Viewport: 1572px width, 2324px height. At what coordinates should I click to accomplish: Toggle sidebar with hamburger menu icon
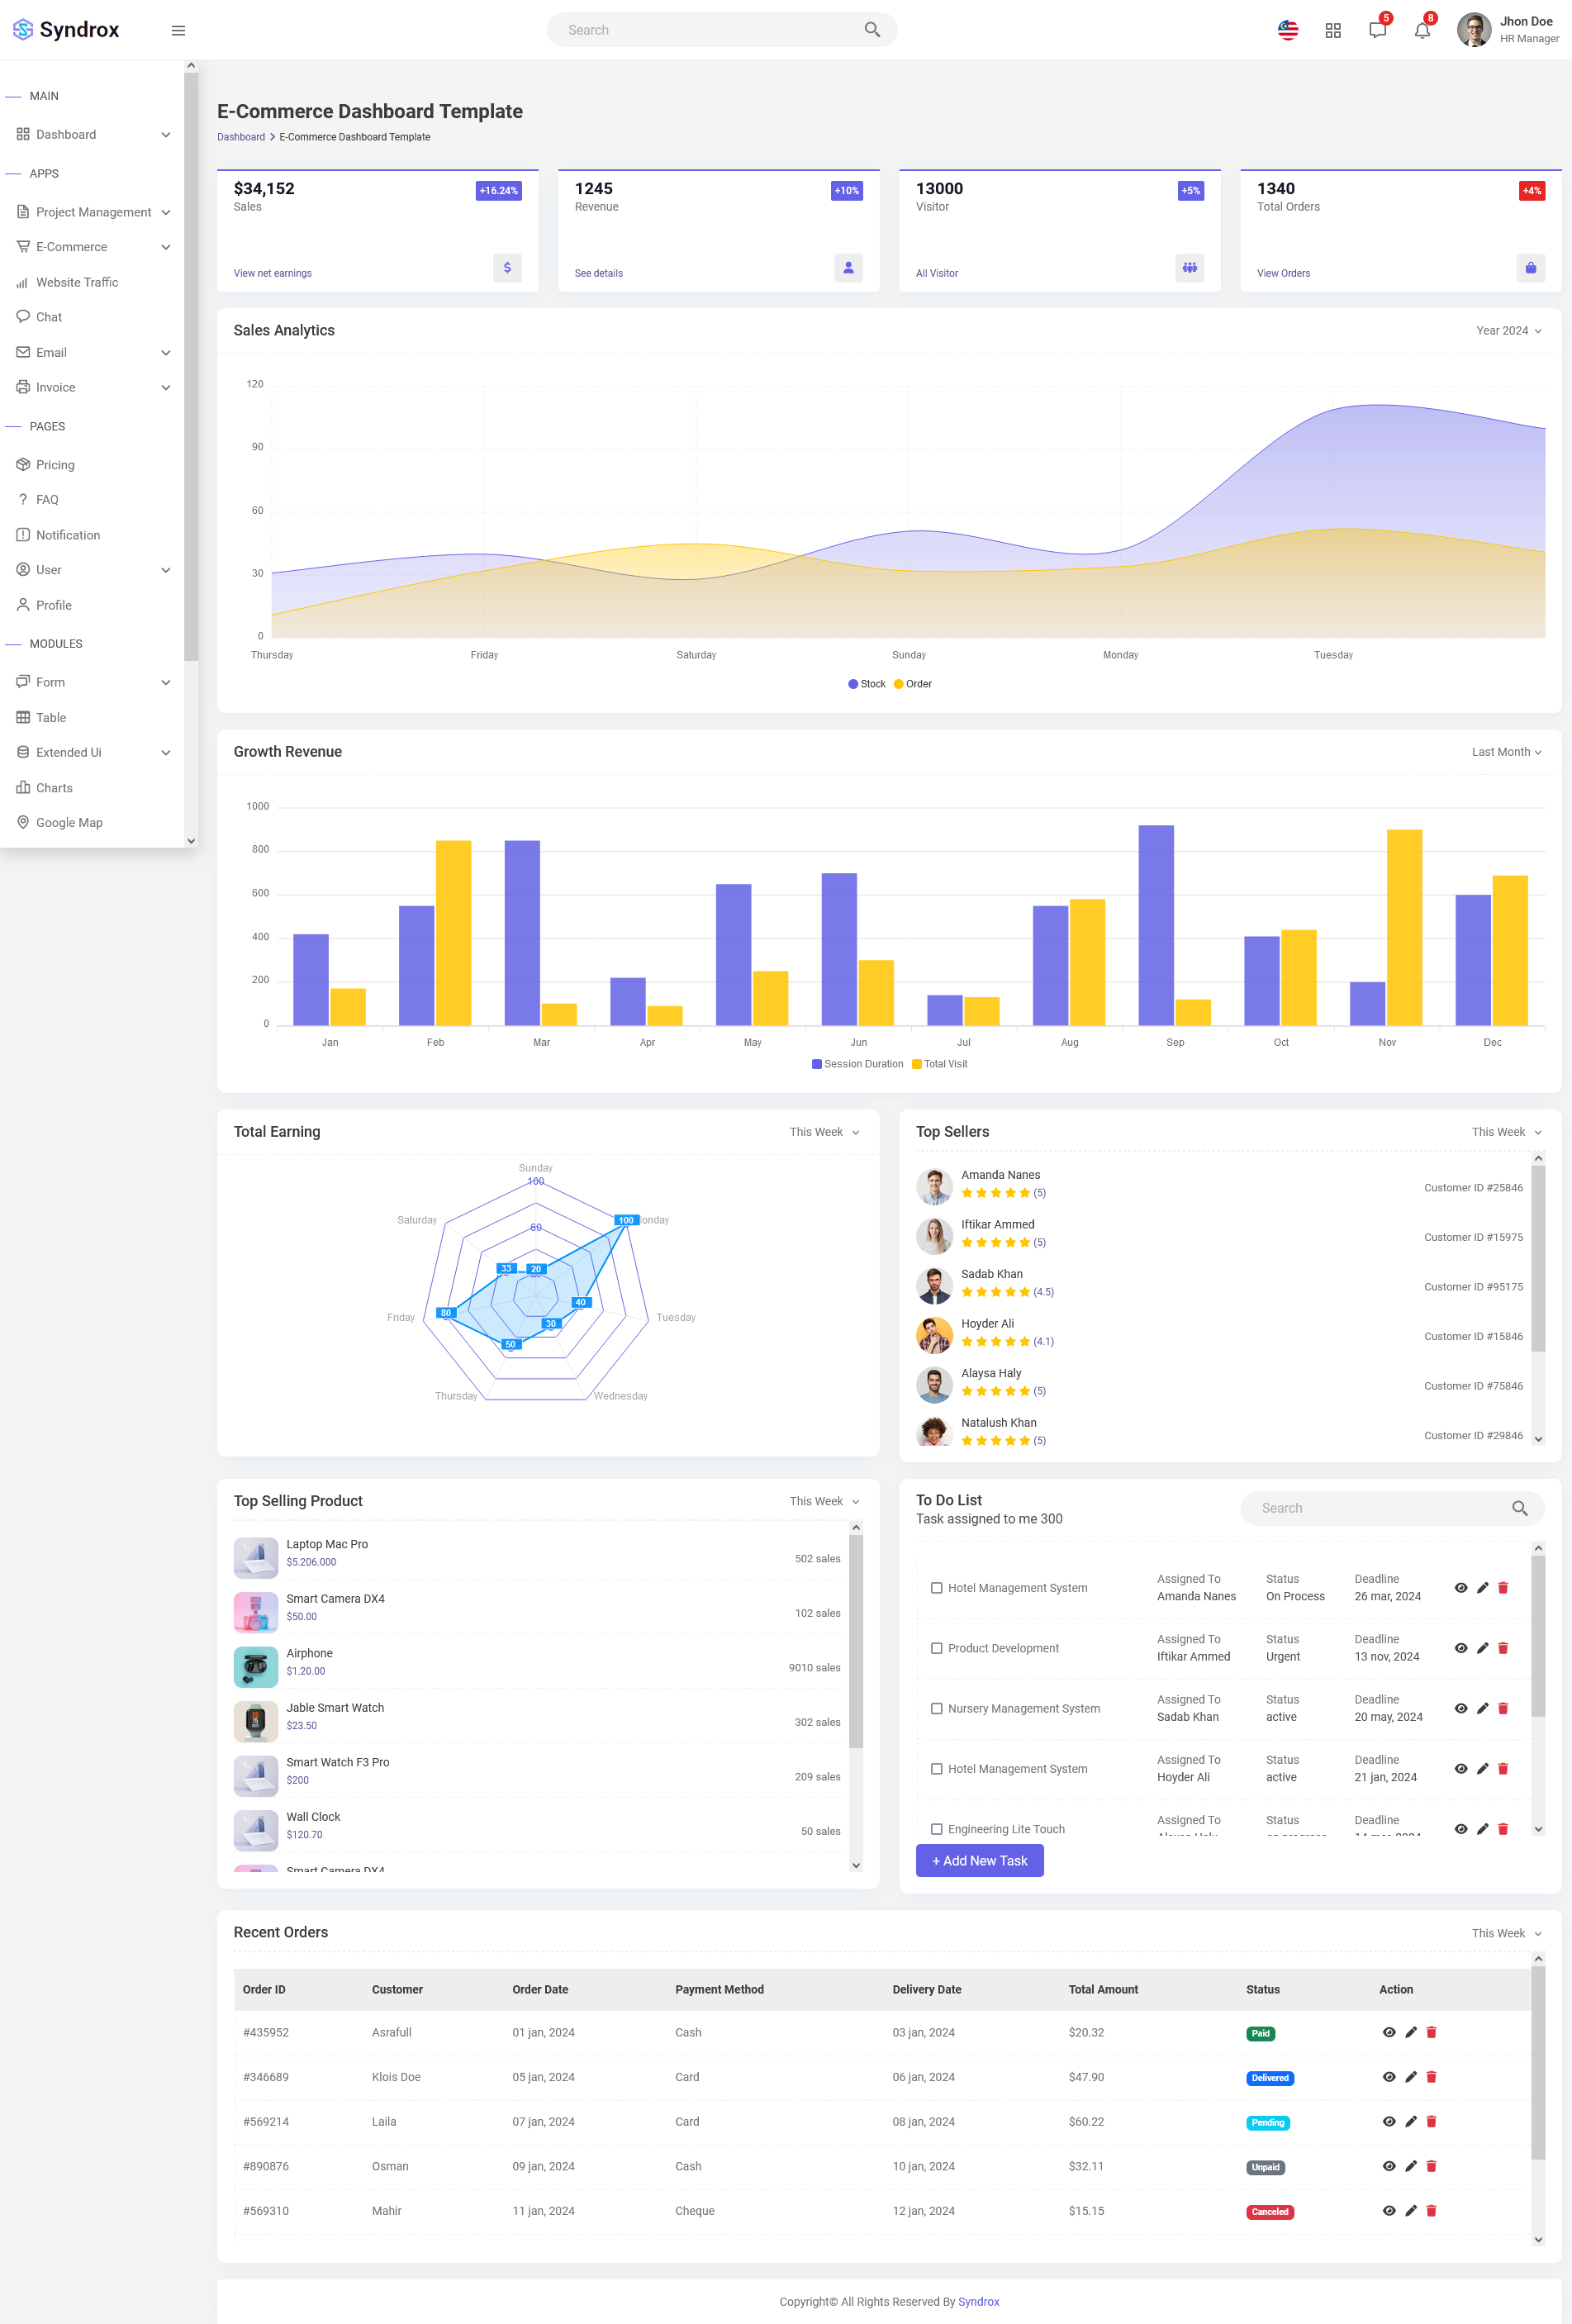[178, 30]
